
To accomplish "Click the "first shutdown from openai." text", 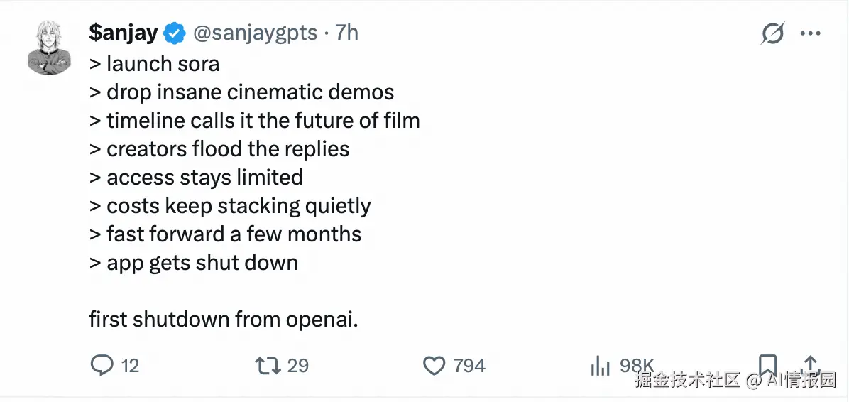I will point(224,320).
